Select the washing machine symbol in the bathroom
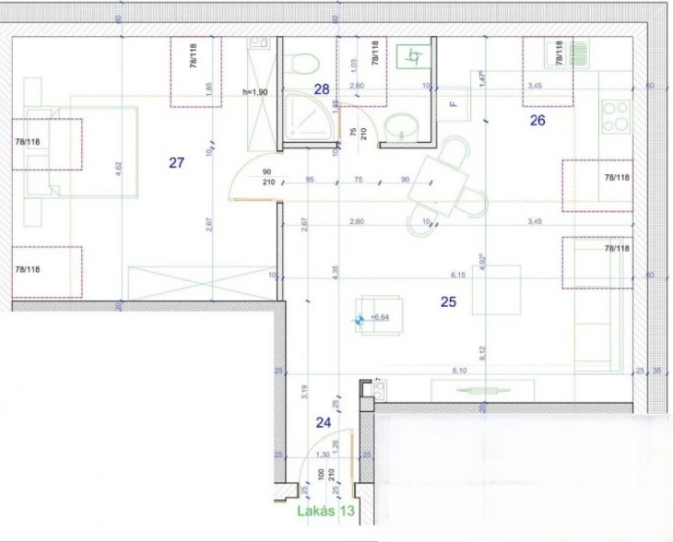 tap(414, 57)
